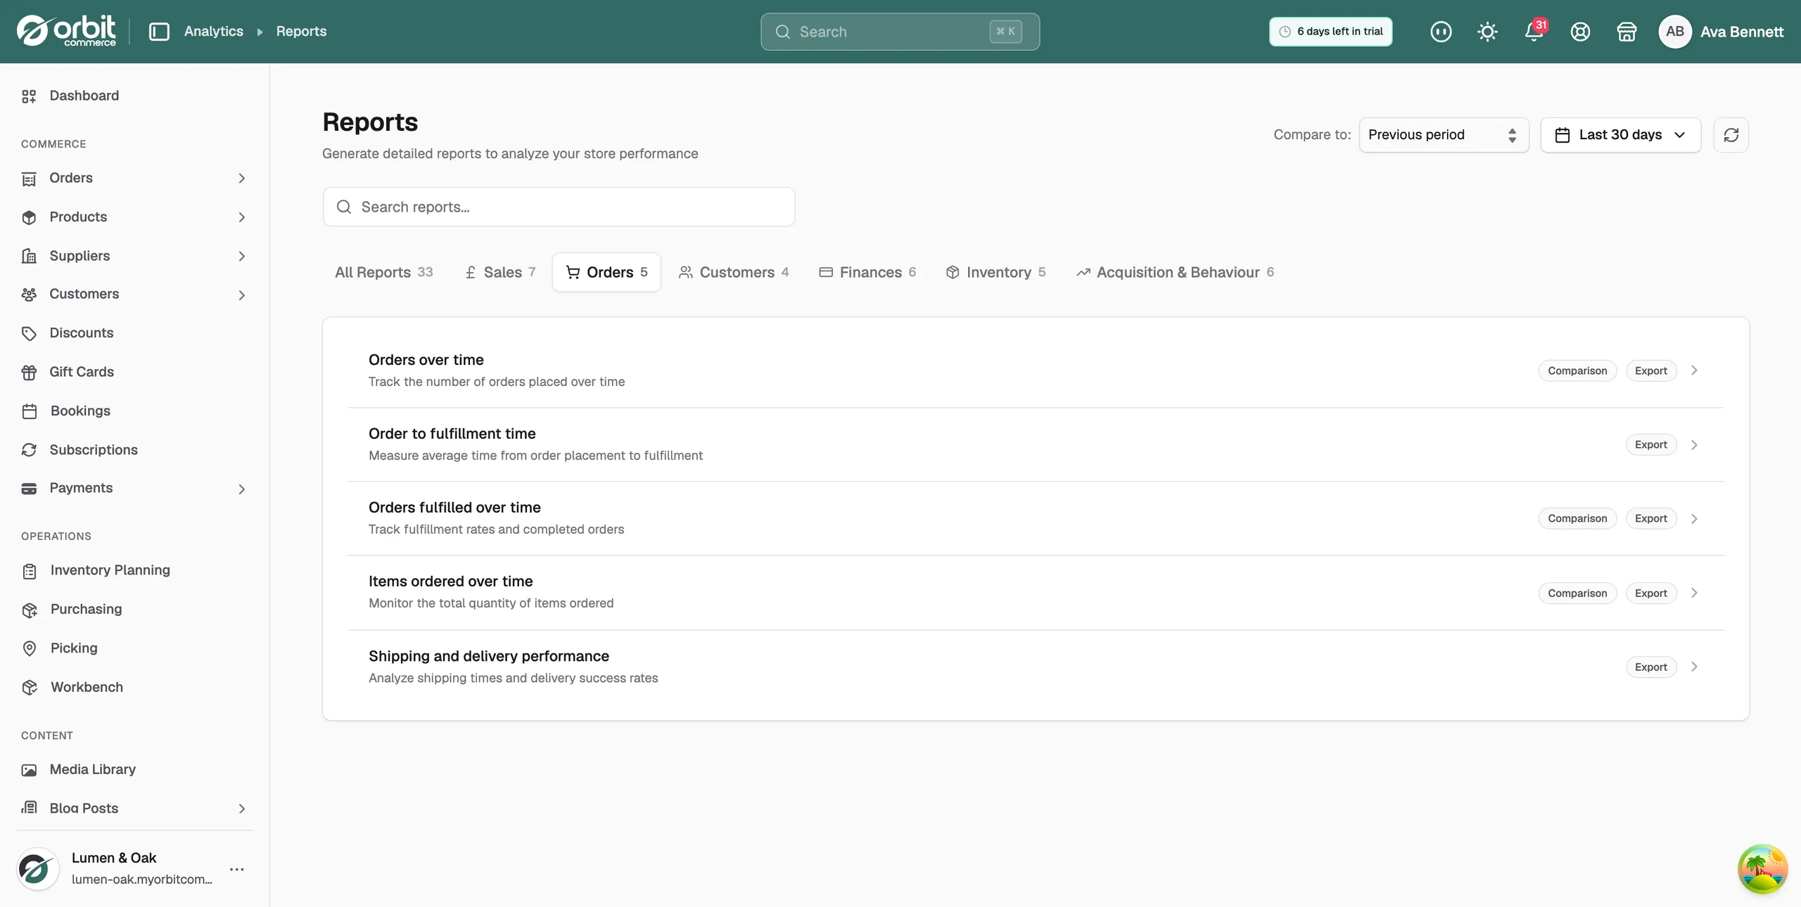Open the Last 30 days date dropdown
The image size is (1801, 907).
(x=1621, y=135)
